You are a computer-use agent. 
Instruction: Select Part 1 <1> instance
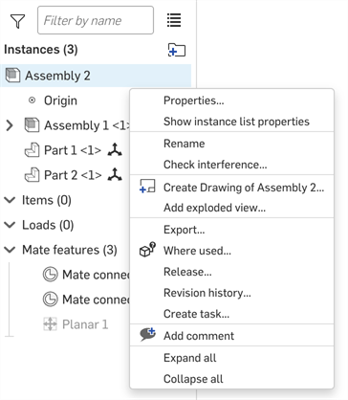pyautogui.click(x=73, y=150)
